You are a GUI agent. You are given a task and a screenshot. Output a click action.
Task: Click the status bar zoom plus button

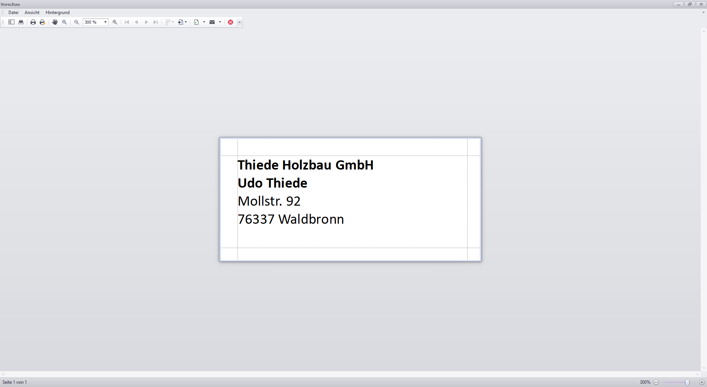[x=702, y=382]
